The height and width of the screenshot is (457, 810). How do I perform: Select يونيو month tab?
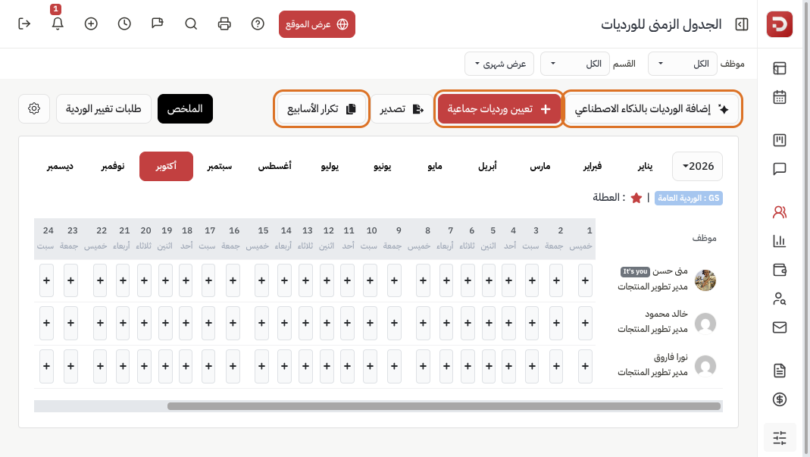pyautogui.click(x=383, y=166)
